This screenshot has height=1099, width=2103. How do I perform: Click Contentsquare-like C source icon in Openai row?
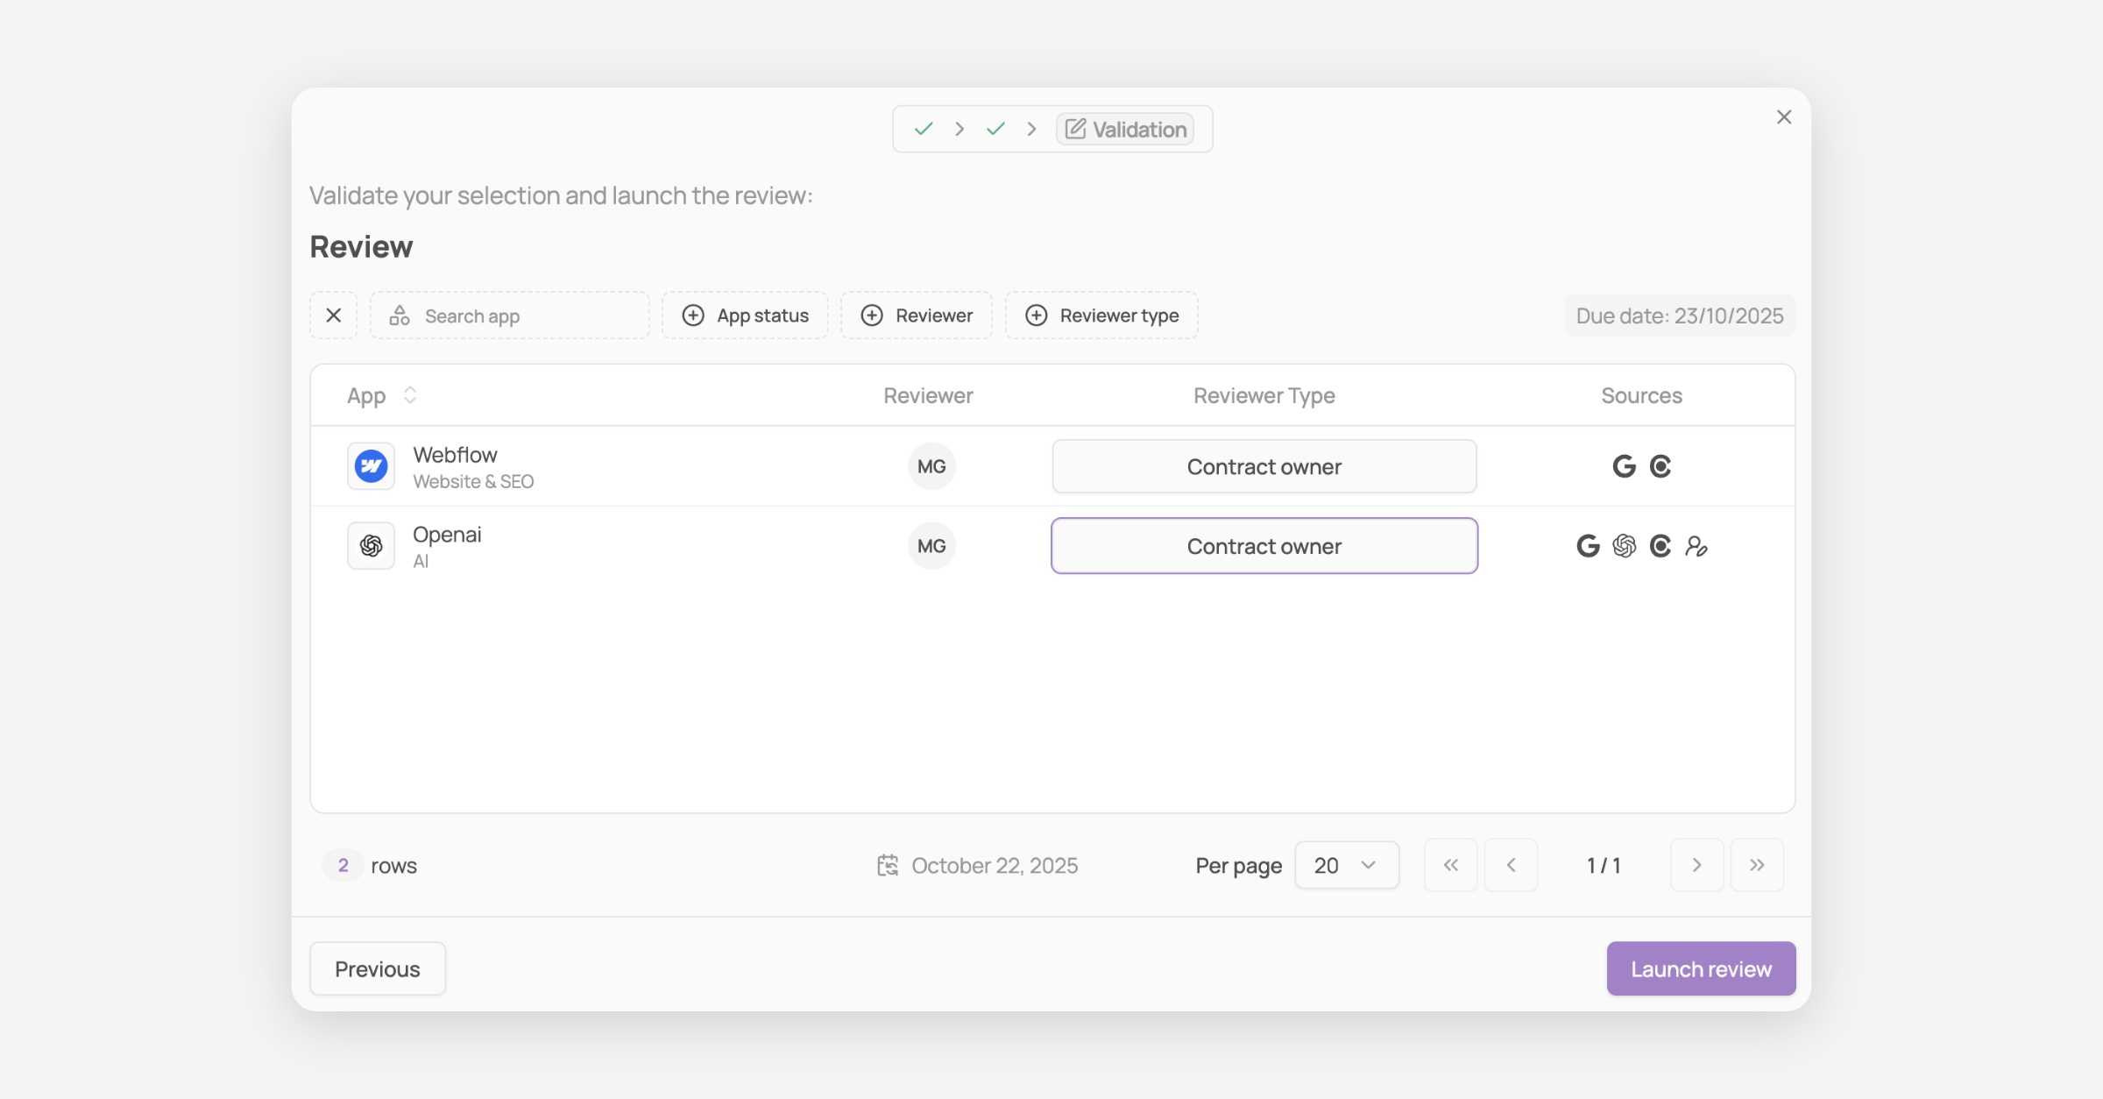tap(1660, 546)
